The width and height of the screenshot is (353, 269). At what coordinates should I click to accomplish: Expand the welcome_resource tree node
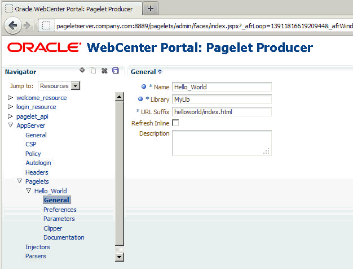pos(10,98)
